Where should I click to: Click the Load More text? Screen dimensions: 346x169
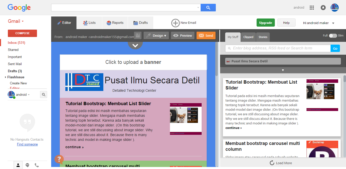[x=284, y=163]
